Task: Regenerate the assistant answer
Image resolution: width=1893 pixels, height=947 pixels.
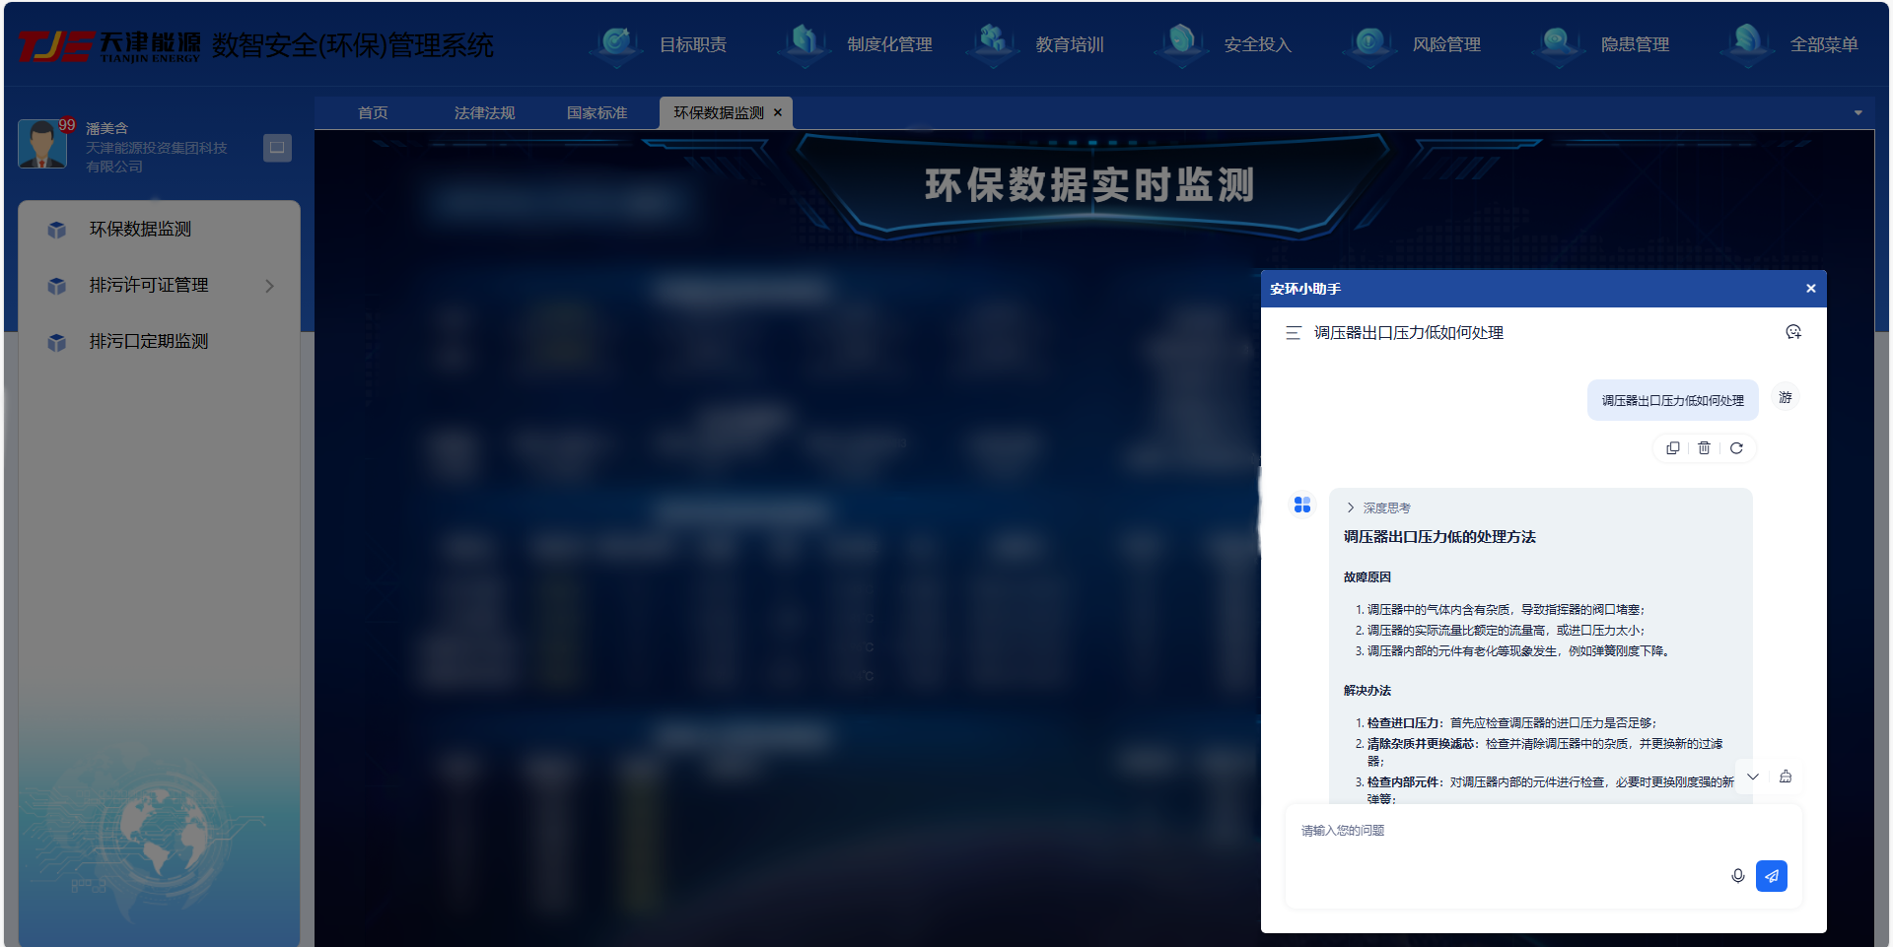Action: point(1736,448)
